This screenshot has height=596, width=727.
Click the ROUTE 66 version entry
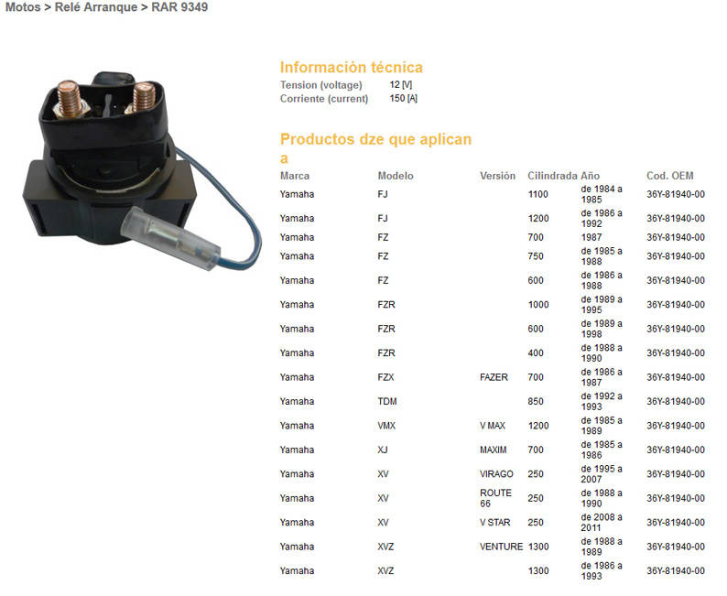click(495, 498)
